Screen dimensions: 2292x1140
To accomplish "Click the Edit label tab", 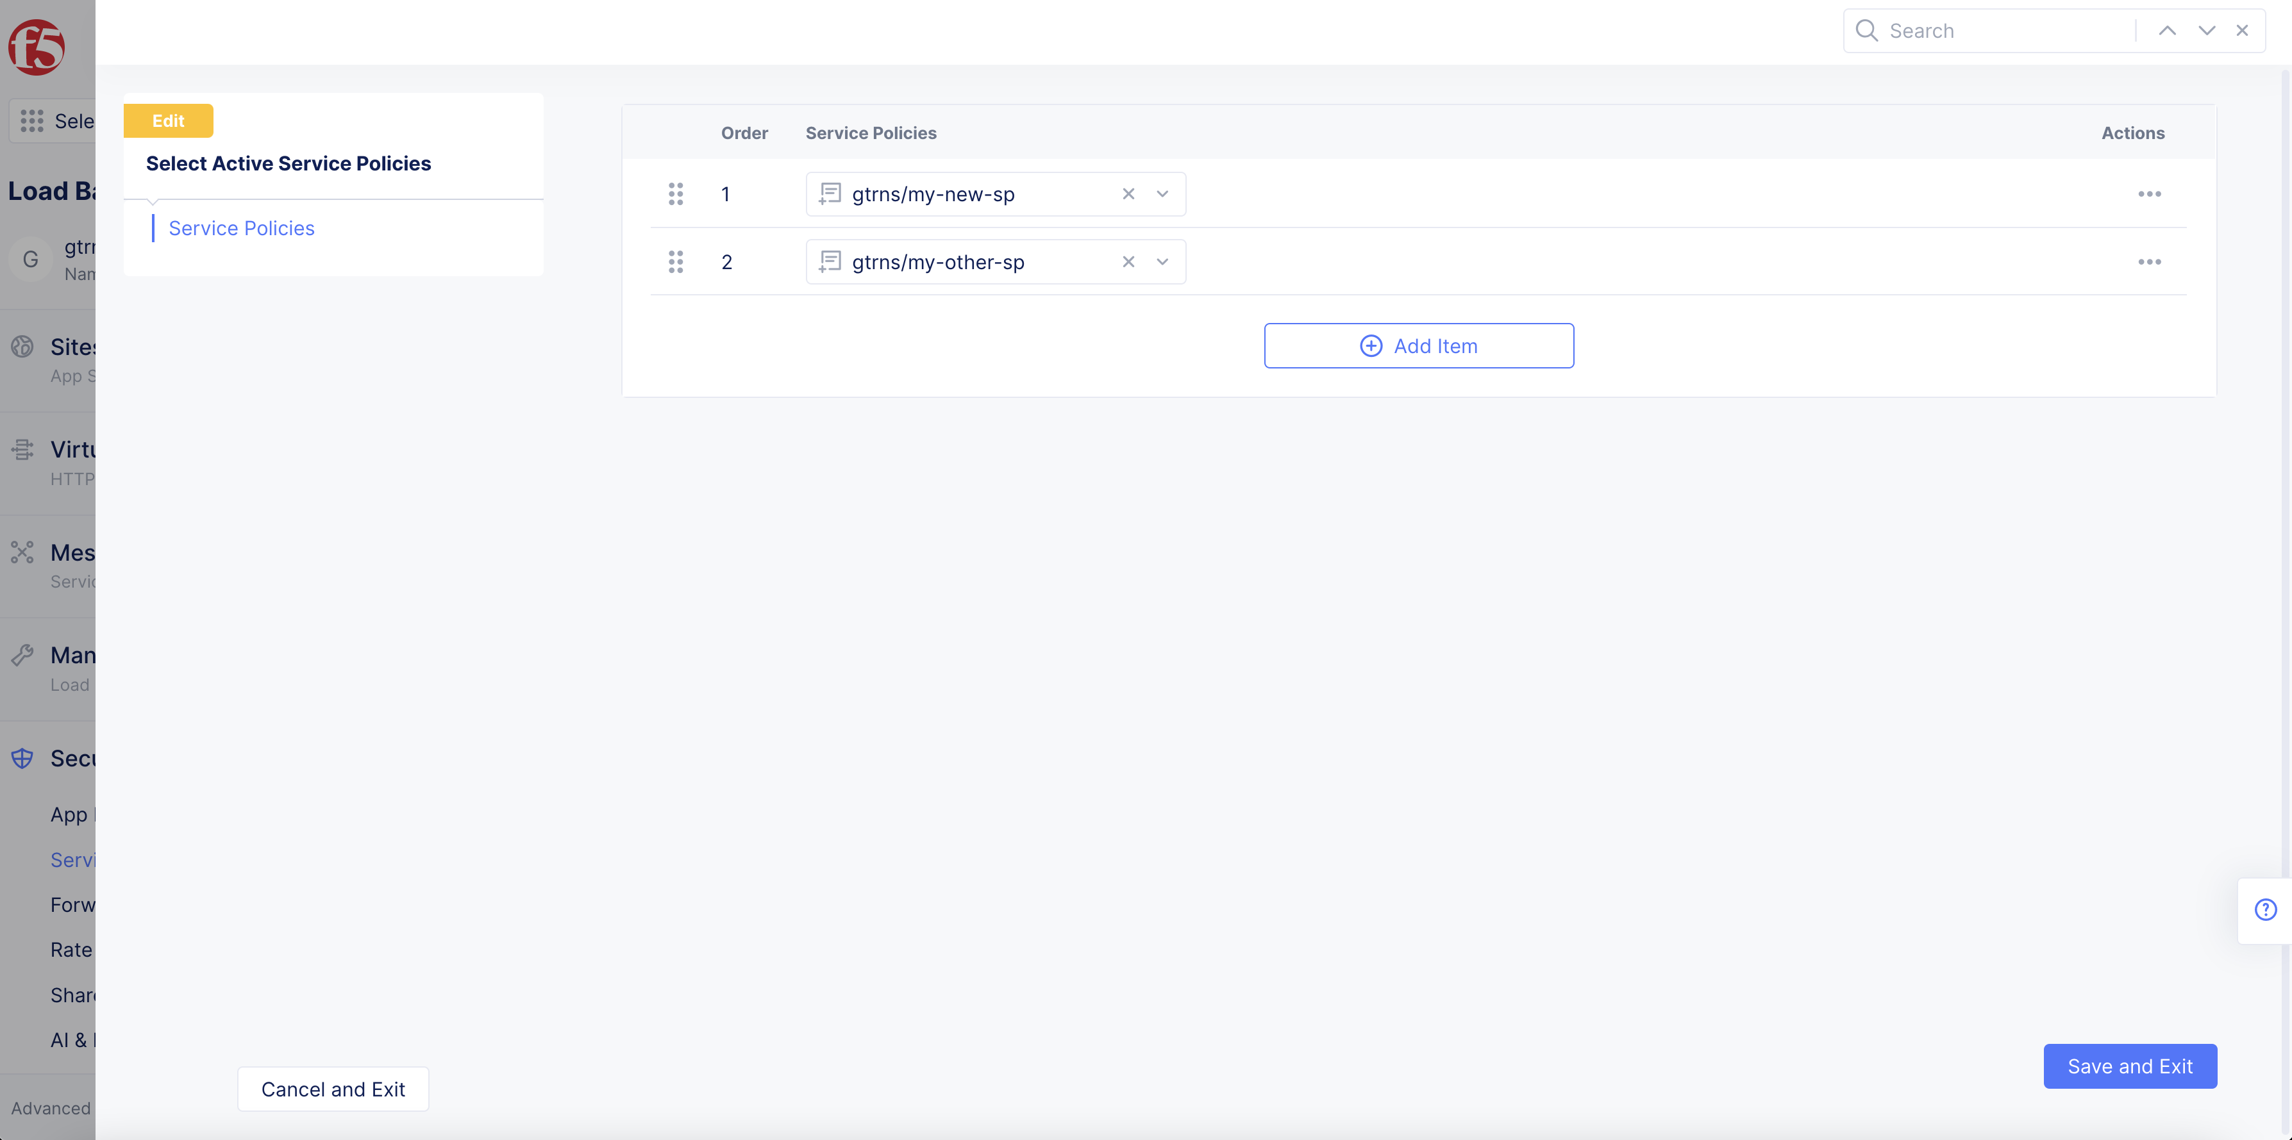I will click(168, 121).
